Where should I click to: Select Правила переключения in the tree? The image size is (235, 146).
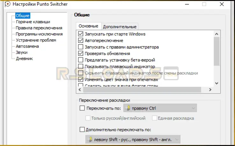click(x=39, y=28)
